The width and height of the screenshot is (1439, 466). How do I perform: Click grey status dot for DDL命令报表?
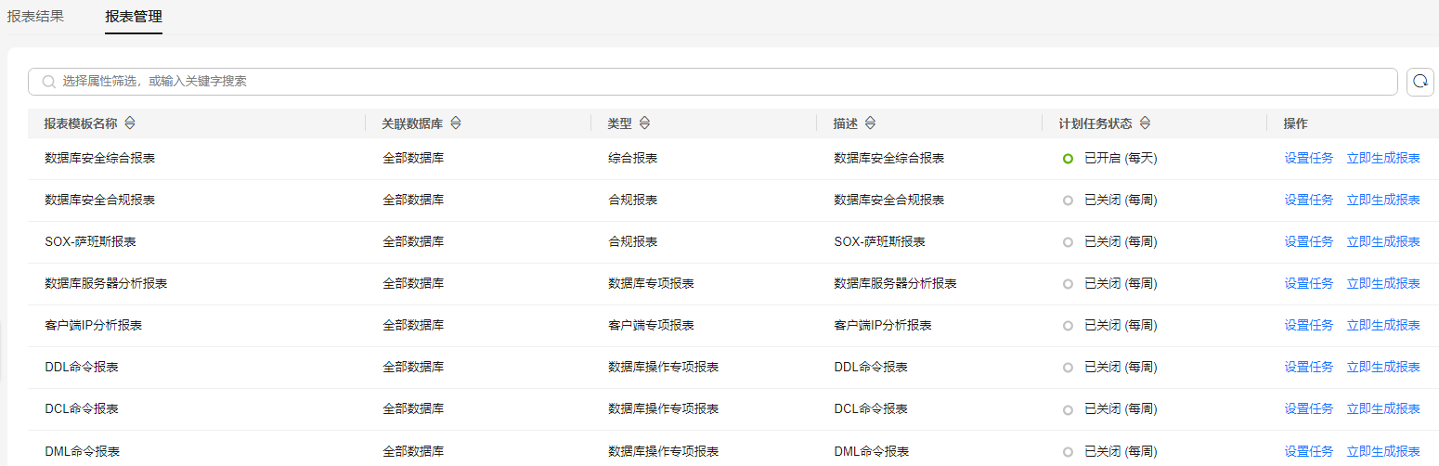coord(1068,368)
